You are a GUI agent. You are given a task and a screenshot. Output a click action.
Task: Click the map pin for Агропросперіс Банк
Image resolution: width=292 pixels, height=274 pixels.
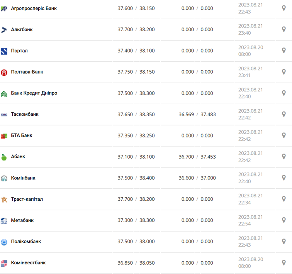[x=284, y=8]
